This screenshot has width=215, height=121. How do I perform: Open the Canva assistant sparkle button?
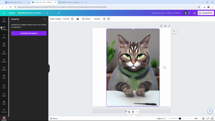click(x=210, y=111)
